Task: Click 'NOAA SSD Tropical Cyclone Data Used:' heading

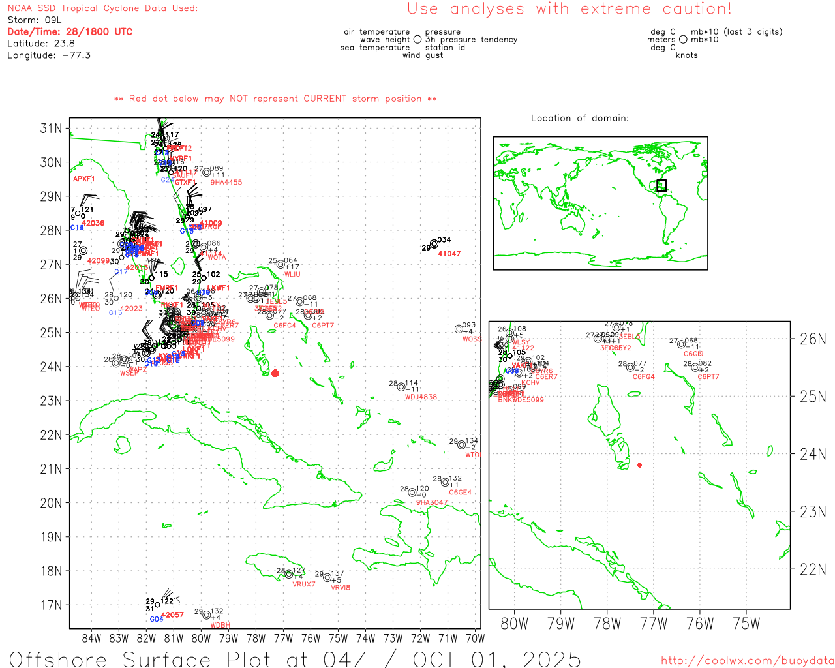Action: [102, 8]
